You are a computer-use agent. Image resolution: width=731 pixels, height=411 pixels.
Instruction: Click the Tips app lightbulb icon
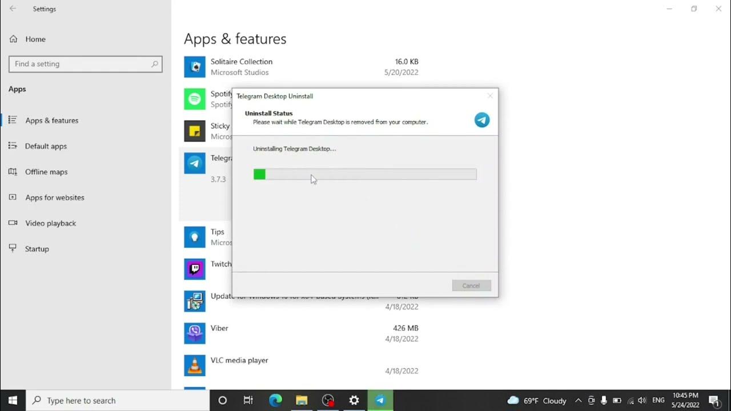[x=195, y=237]
